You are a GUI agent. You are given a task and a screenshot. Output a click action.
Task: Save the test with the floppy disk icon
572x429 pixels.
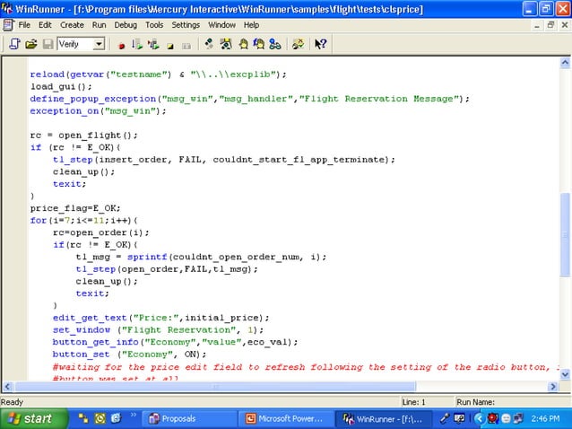tap(48, 44)
